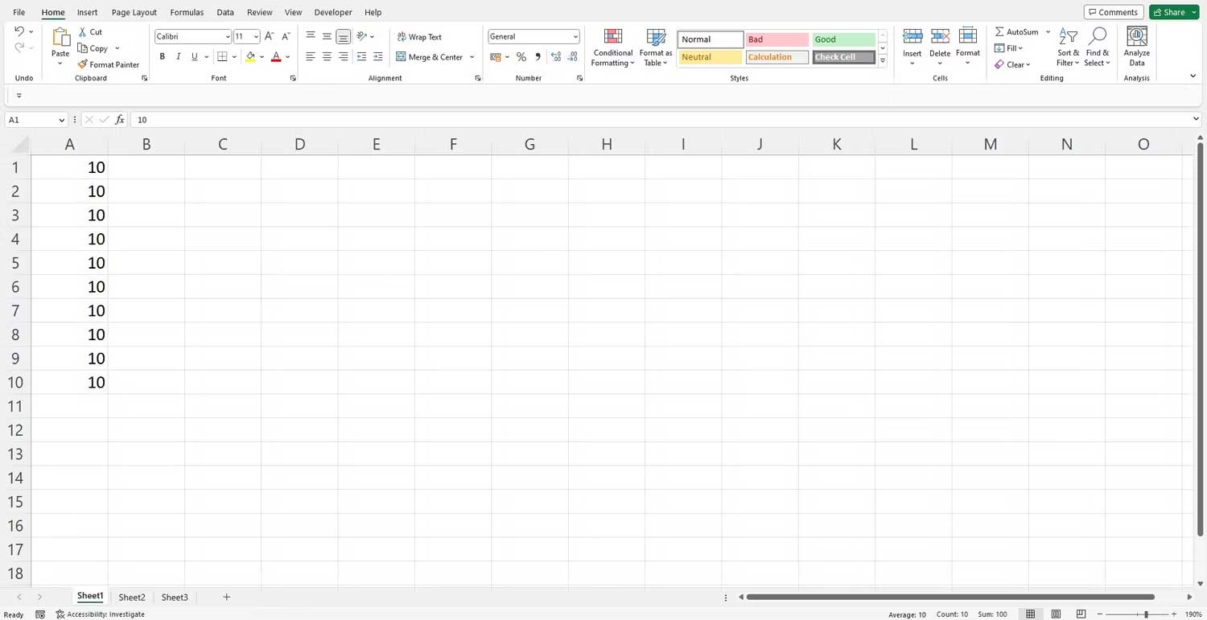This screenshot has width=1207, height=620.
Task: Apply percent number format
Action: point(521,56)
